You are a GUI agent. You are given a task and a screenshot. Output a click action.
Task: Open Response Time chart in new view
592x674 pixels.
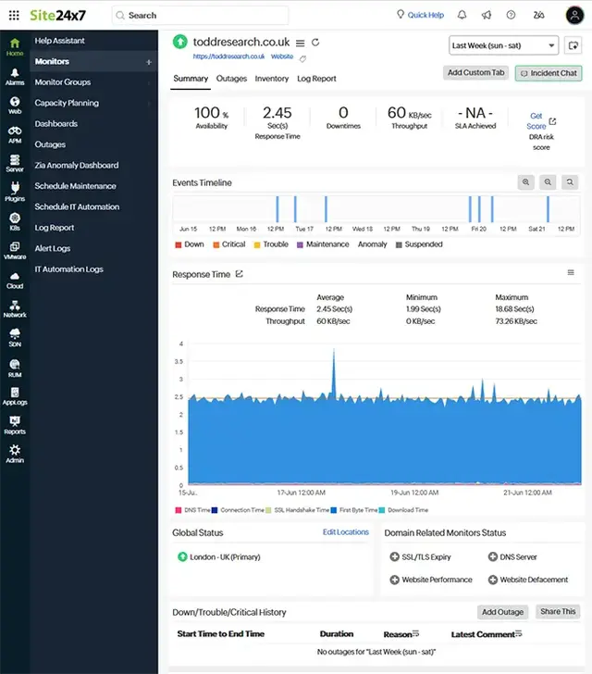[240, 274]
